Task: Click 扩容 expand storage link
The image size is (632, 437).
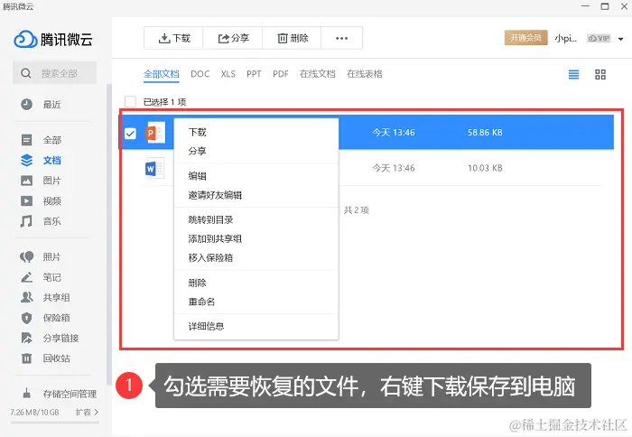Action: [x=87, y=412]
